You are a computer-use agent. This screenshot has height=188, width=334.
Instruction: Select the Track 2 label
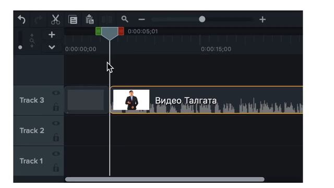(x=32, y=131)
